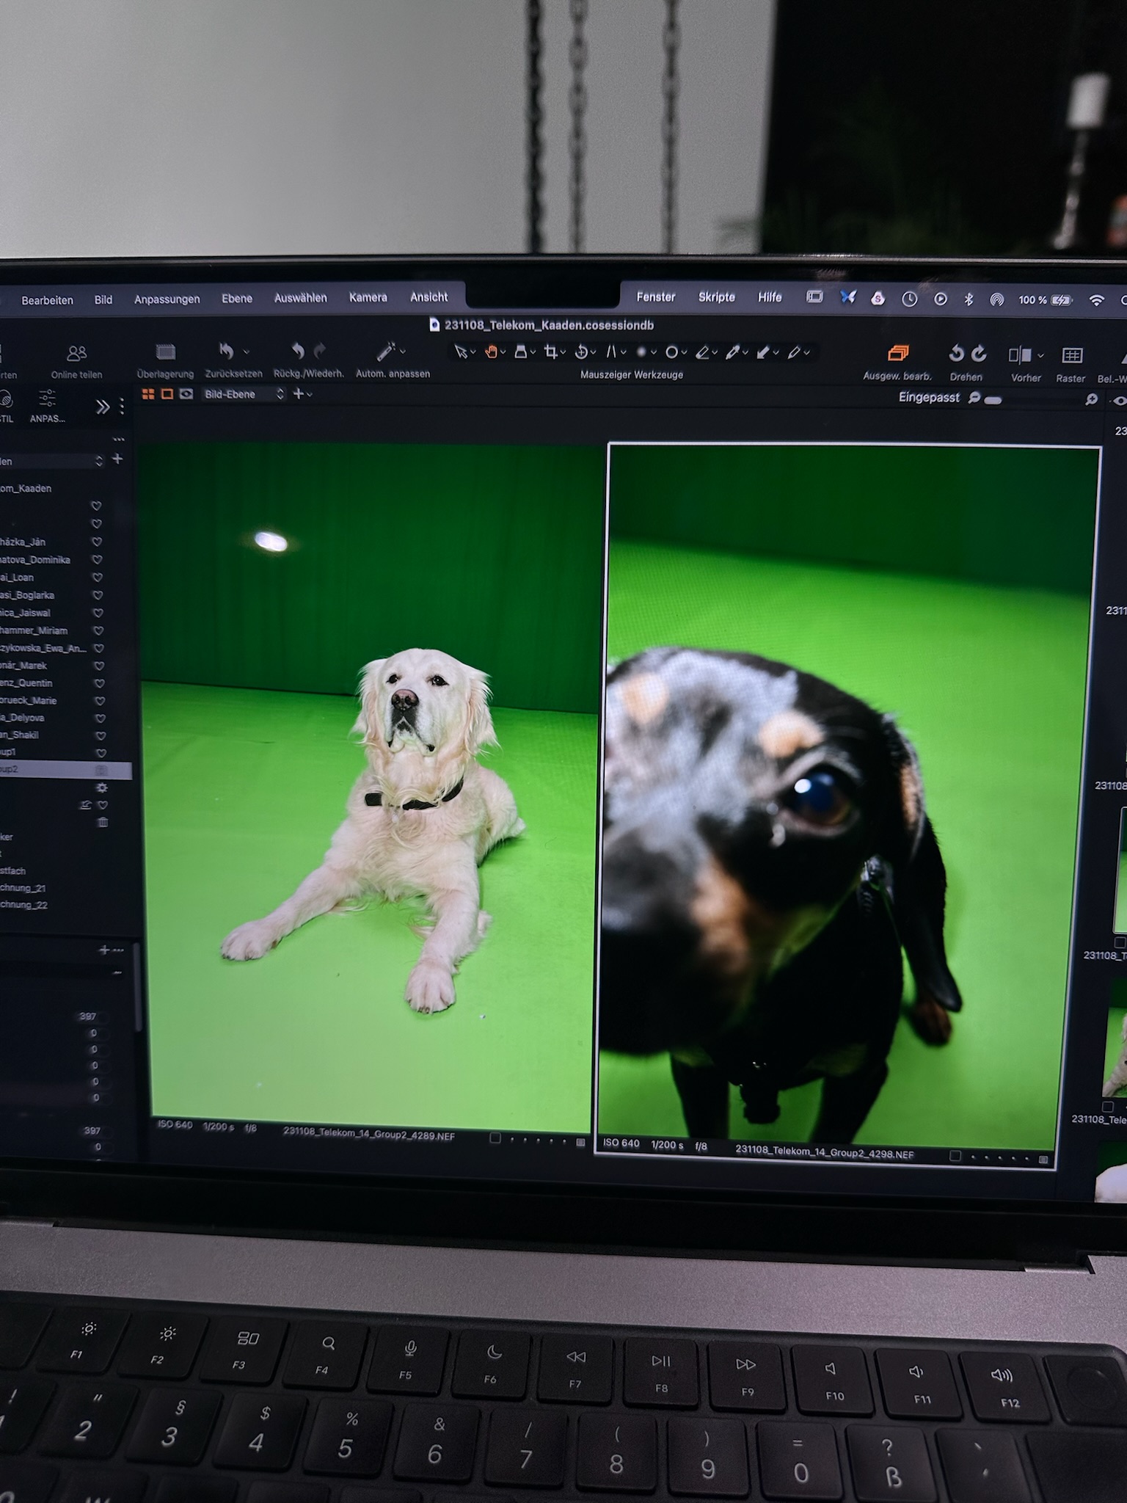Image resolution: width=1127 pixels, height=1503 pixels.
Task: Adjust the Eingepasst zoom slider
Action: (993, 400)
